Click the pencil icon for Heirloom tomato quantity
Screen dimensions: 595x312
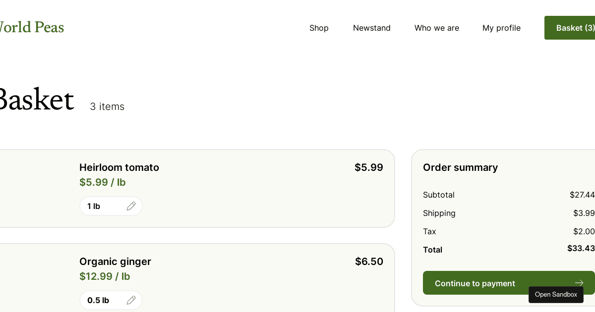point(131,206)
